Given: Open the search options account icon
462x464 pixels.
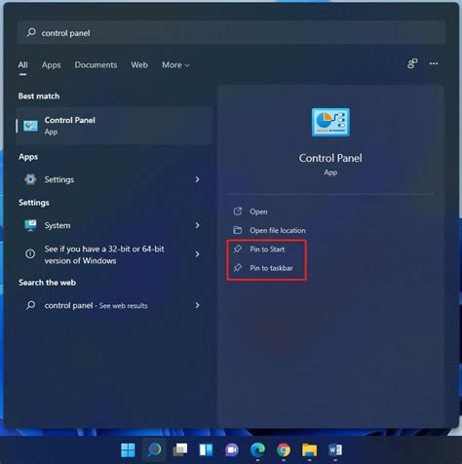Looking at the screenshot, I should 412,63.
